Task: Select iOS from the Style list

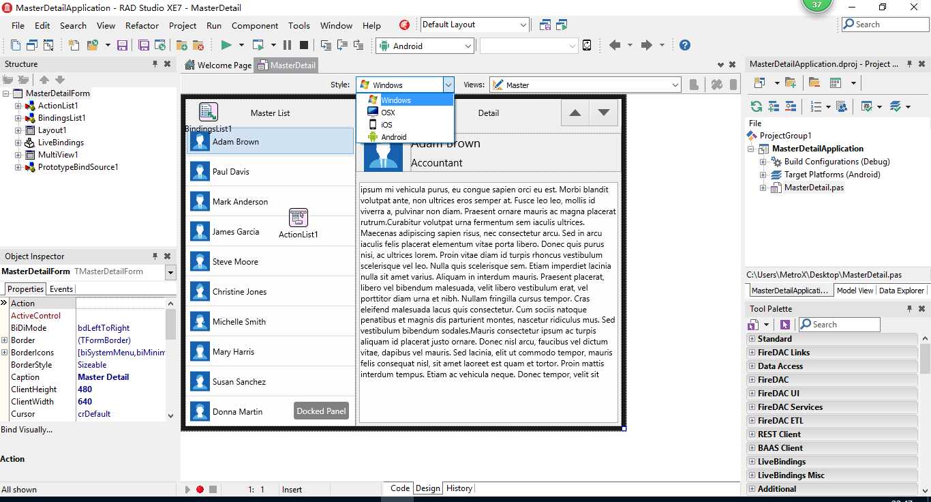Action: [x=405, y=125]
